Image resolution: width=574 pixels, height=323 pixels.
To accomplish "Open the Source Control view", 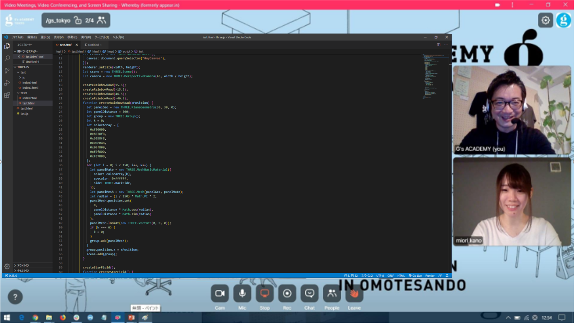I will [x=7, y=70].
